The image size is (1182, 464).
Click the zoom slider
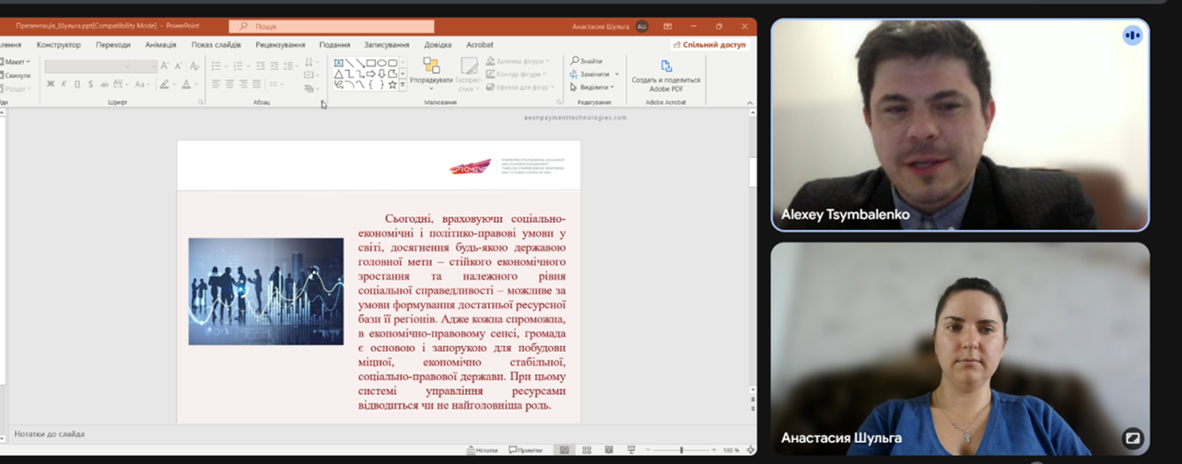(x=681, y=450)
